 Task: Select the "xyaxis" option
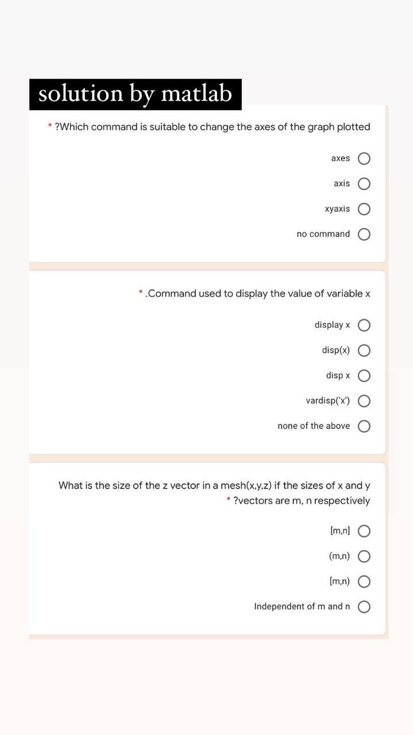coord(364,208)
